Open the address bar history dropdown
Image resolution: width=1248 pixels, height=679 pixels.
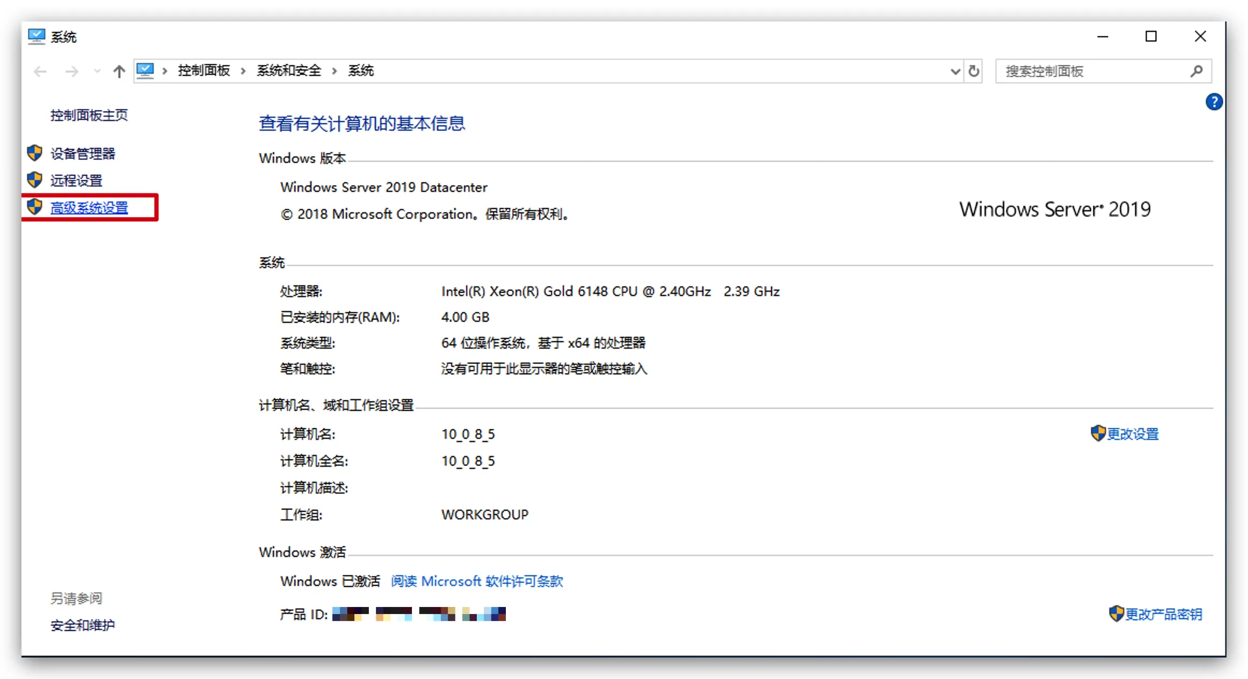[x=955, y=71]
